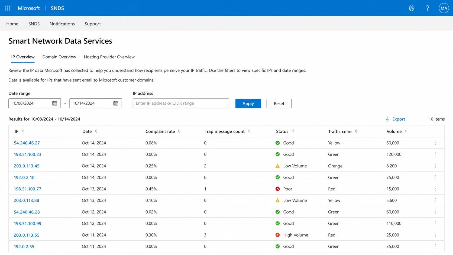Image resolution: width=453 pixels, height=255 pixels.
Task: Open IP 203.0.113.45 details link
Action: (27, 166)
